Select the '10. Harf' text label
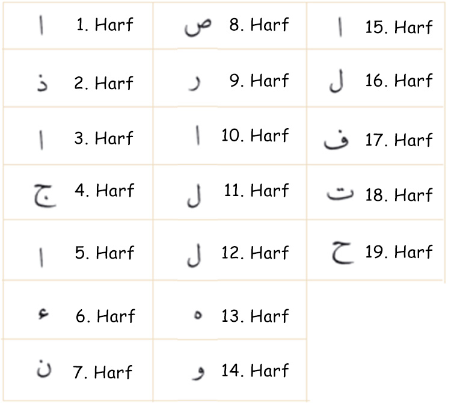 pos(255,135)
